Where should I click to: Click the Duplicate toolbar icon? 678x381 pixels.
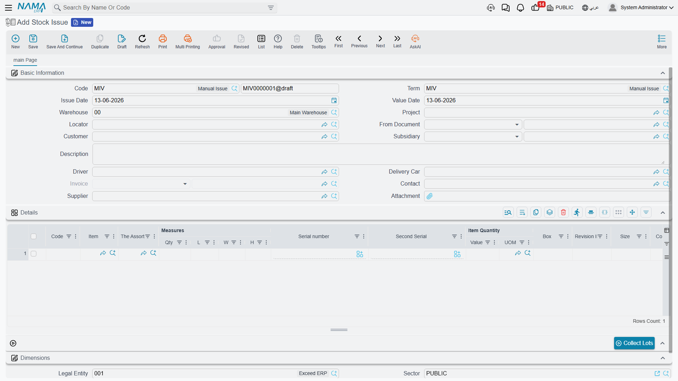[x=100, y=41]
